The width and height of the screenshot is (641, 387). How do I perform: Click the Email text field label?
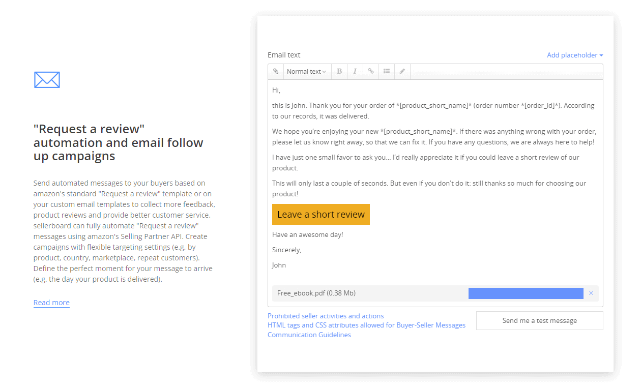pyautogui.click(x=284, y=55)
